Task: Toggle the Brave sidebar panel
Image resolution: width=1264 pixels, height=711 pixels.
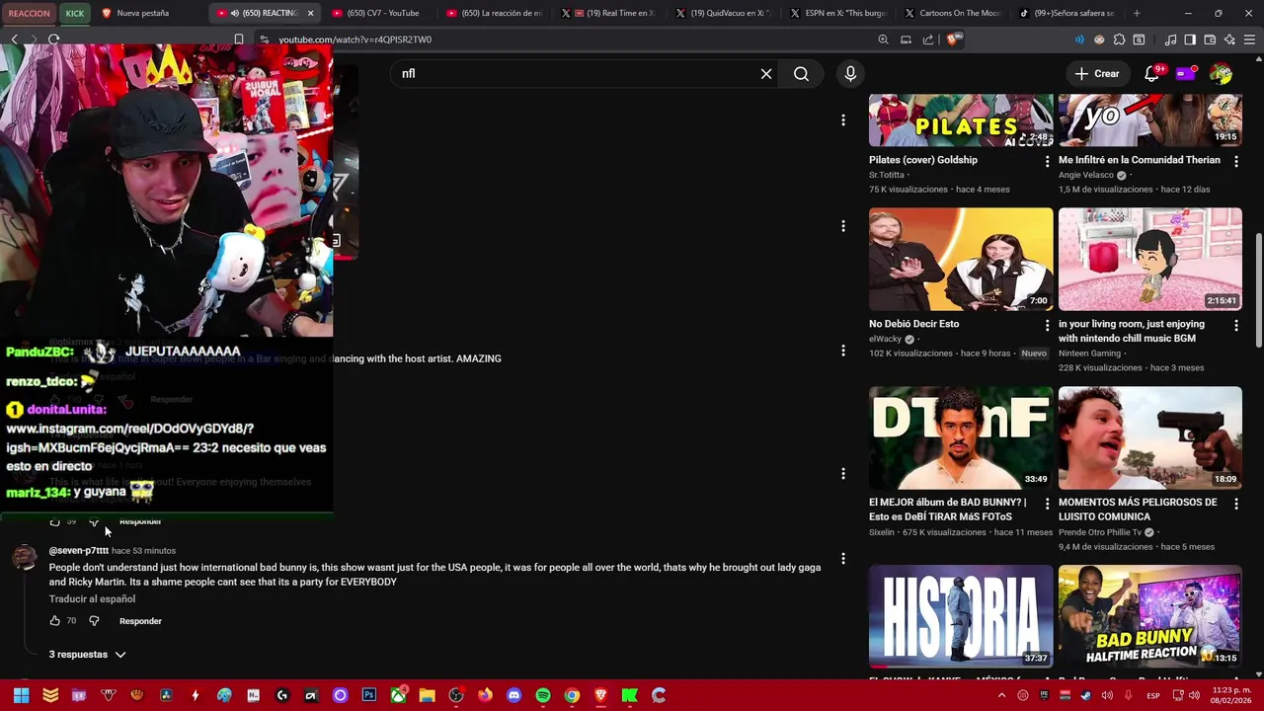Action: (1190, 39)
